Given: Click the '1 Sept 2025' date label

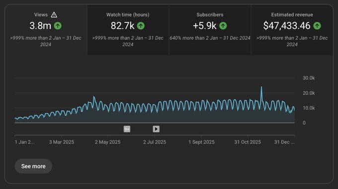Looking at the screenshot, I should [x=201, y=142].
